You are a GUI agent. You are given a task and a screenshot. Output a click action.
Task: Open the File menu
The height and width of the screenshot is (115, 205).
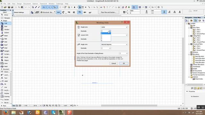4,4
